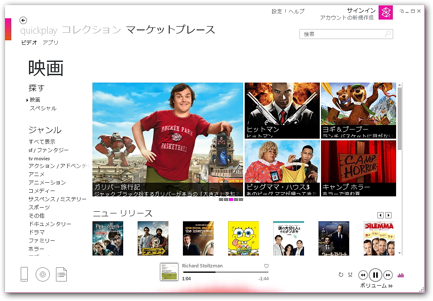The image size is (433, 301).
Task: Select サスペンス / ミステリー genre
Action: [x=57, y=199]
